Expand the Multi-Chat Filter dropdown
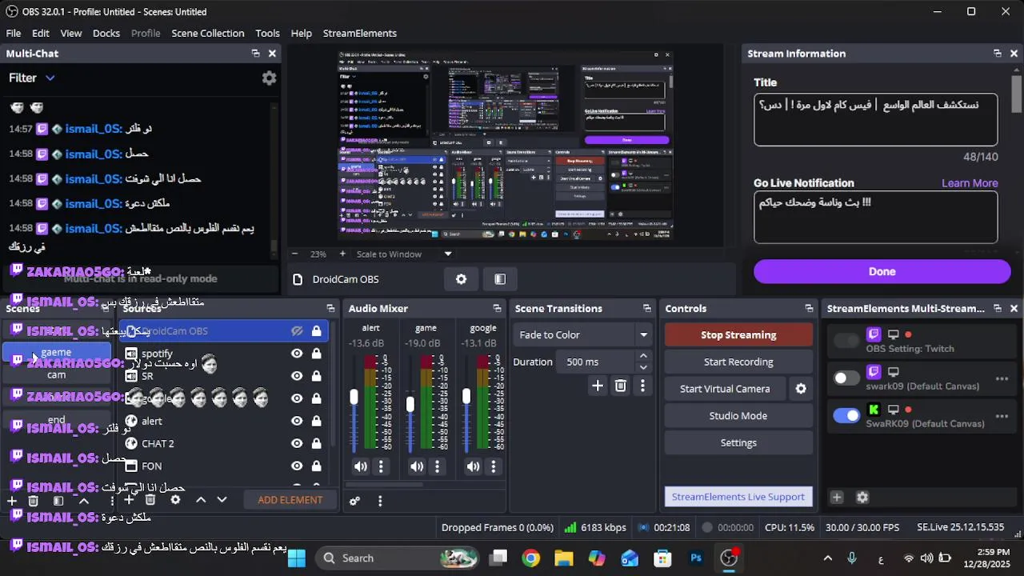This screenshot has width=1024, height=576. pyautogui.click(x=50, y=78)
